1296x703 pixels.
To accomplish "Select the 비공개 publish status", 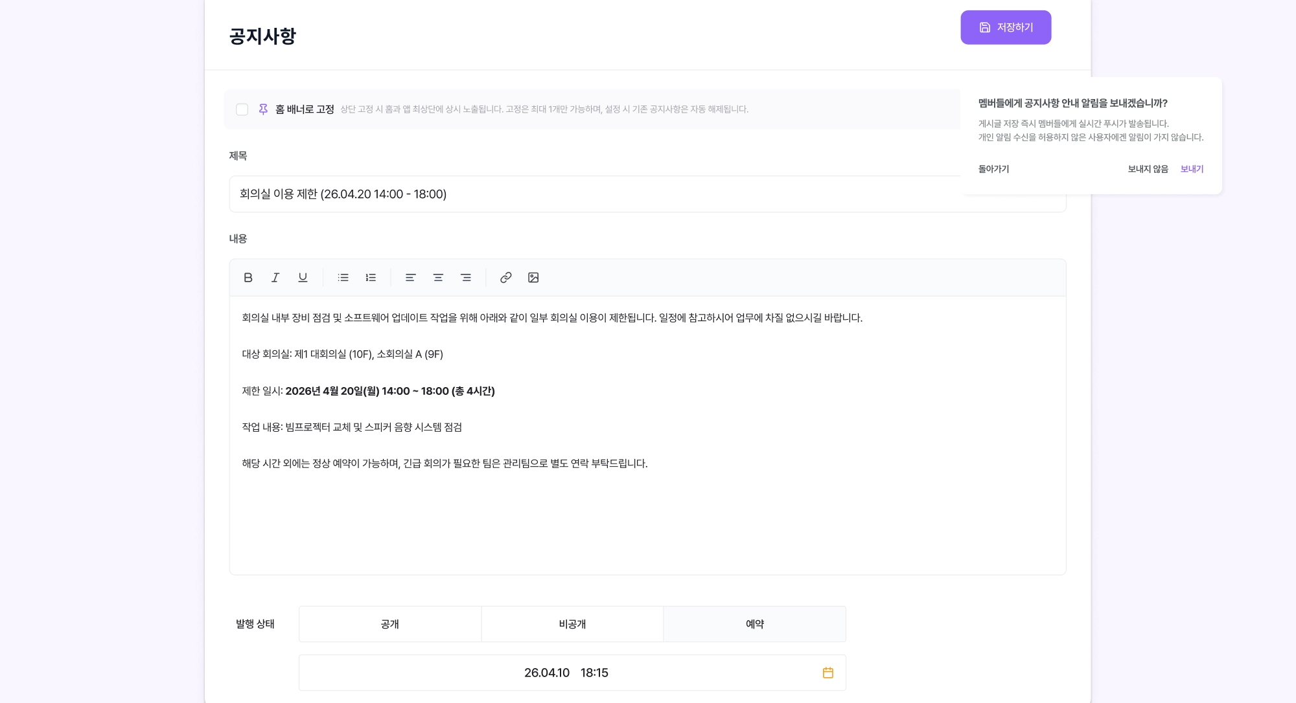I will (x=572, y=624).
